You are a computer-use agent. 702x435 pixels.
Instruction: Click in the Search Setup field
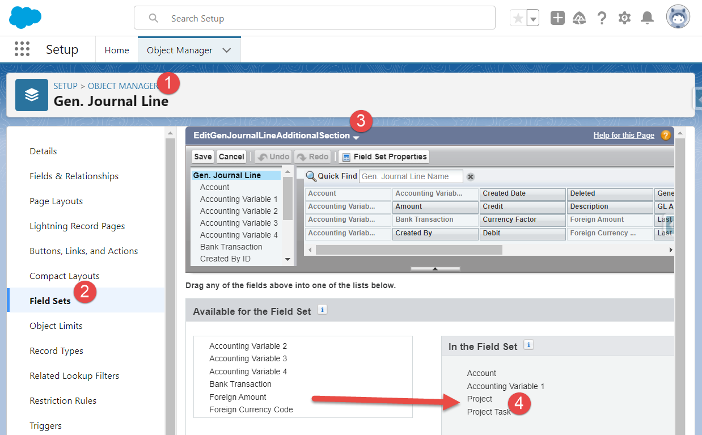[x=315, y=18]
